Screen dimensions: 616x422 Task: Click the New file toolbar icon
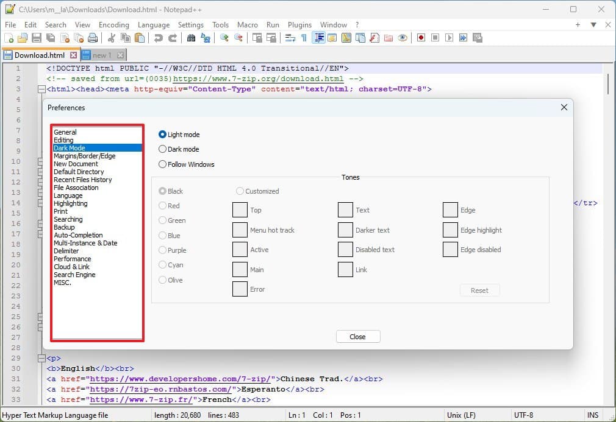tap(9, 38)
